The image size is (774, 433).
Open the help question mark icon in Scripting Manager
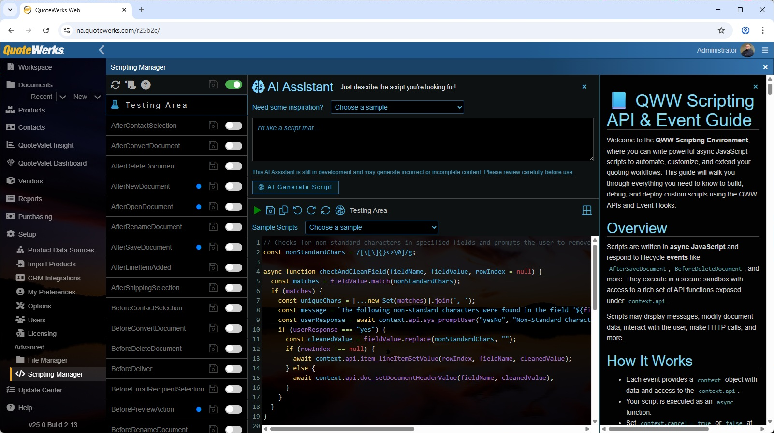[146, 85]
